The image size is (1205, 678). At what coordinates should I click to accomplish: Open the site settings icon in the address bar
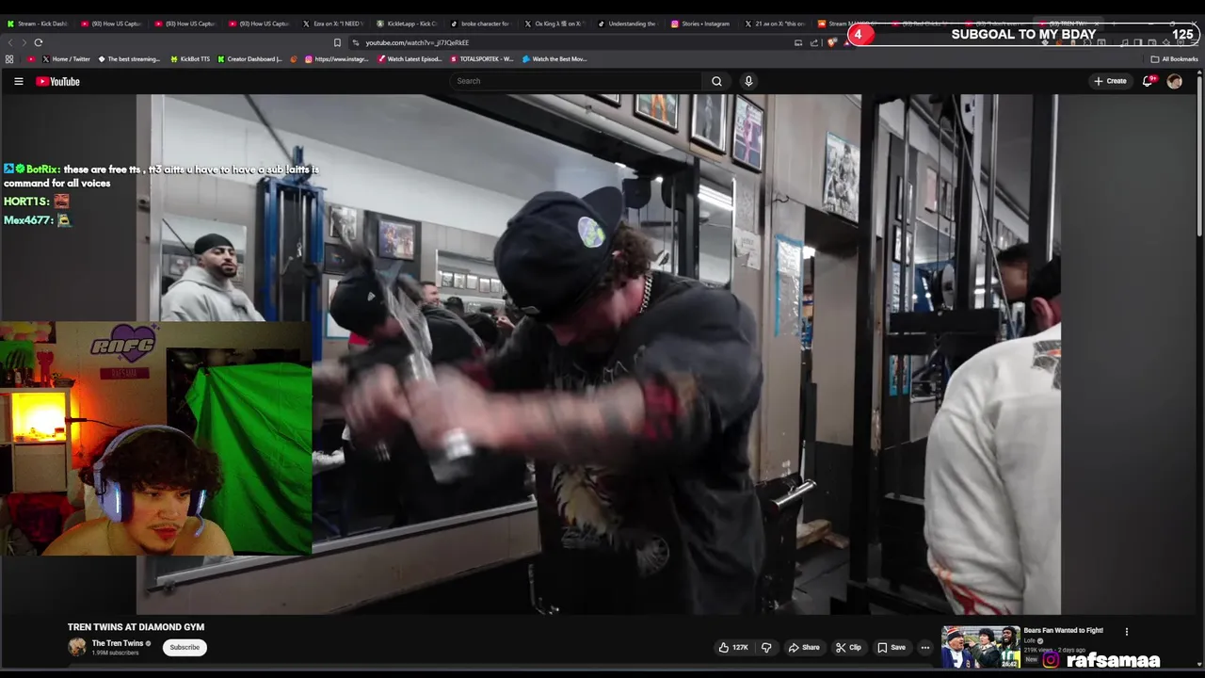(x=356, y=42)
